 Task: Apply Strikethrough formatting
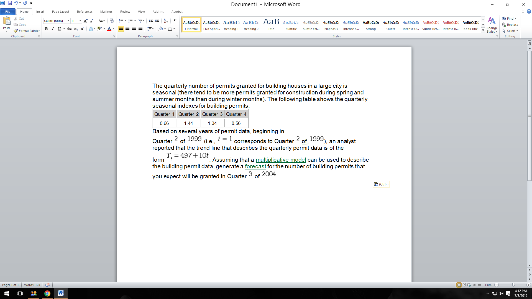pos(69,29)
